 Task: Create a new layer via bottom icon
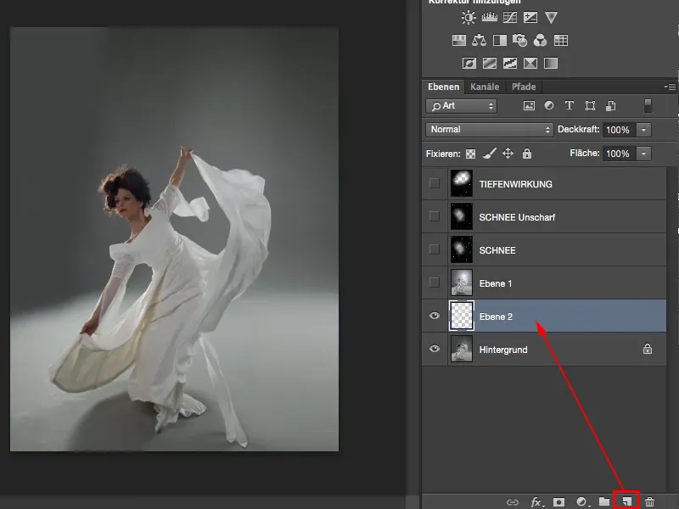pos(626,502)
